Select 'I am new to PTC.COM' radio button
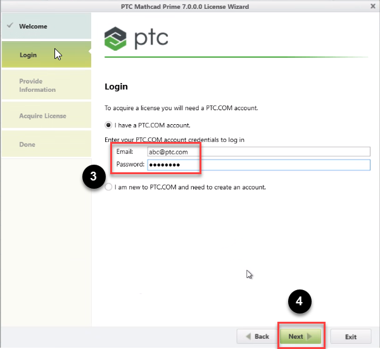Screen dimensions: 380x349 click(x=108, y=187)
